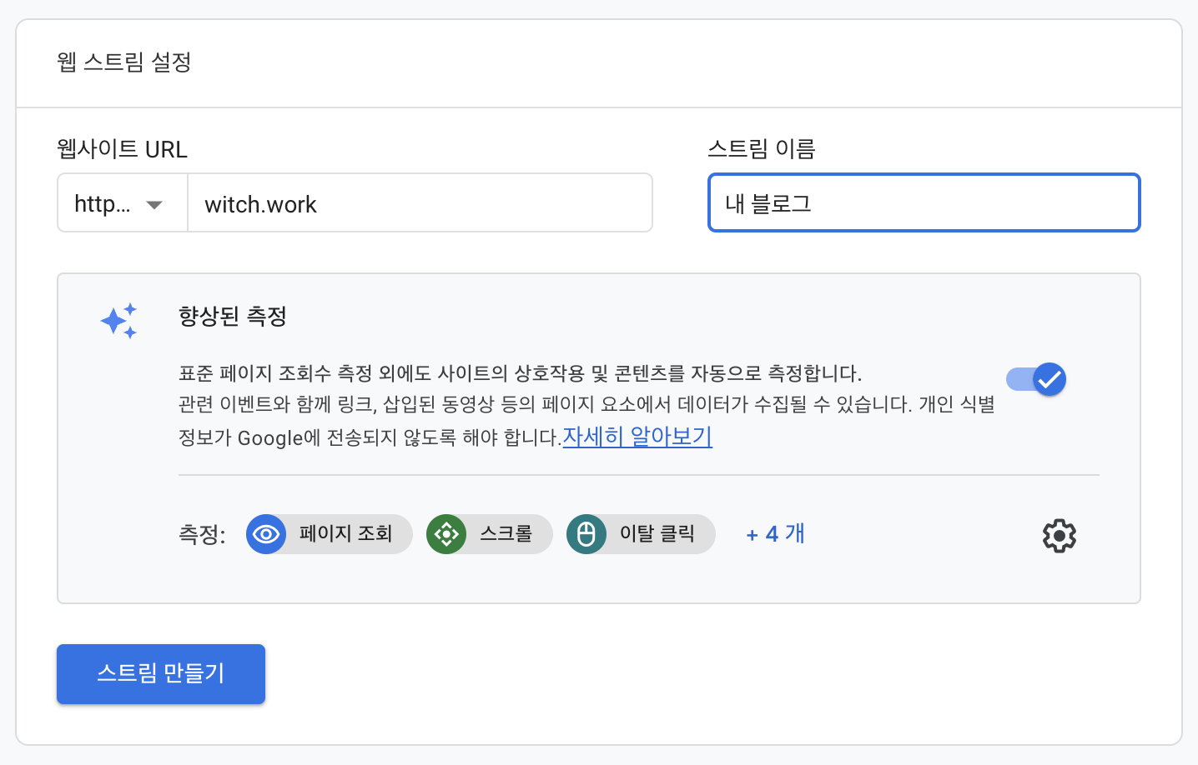This screenshot has width=1198, height=765.
Task: Click the blue eye icon for page views
Action: coord(266,534)
